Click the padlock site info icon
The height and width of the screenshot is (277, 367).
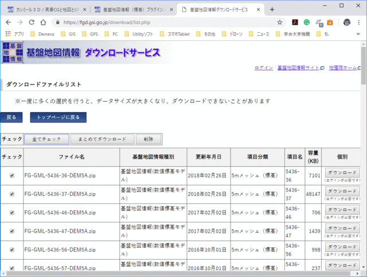(x=58, y=22)
